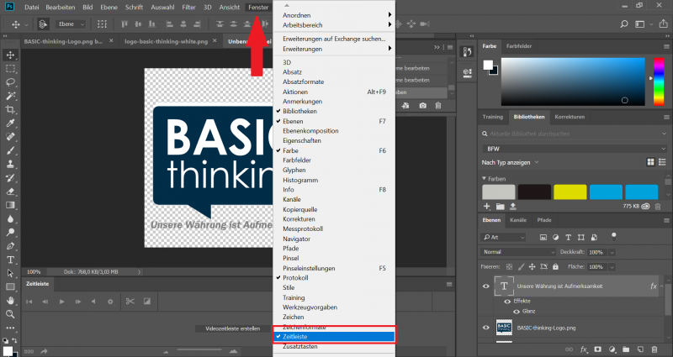Image resolution: width=673 pixels, height=357 pixels.
Task: Create a new group with folder icon
Action: pyautogui.click(x=626, y=349)
